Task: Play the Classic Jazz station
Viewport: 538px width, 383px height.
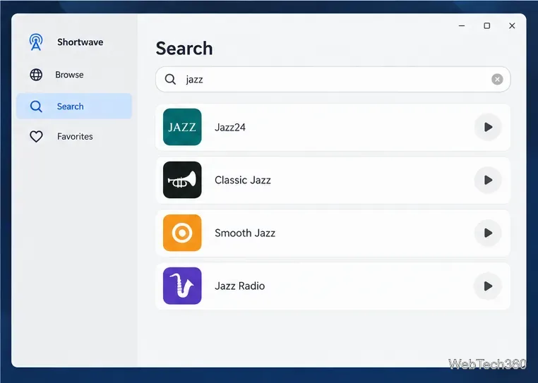Action: 488,180
